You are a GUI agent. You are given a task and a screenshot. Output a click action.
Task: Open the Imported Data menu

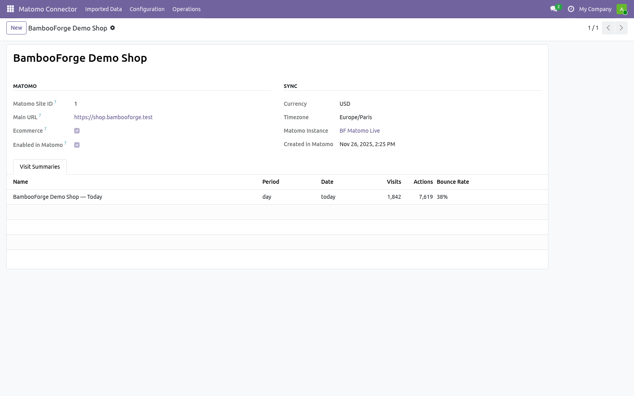pyautogui.click(x=103, y=9)
